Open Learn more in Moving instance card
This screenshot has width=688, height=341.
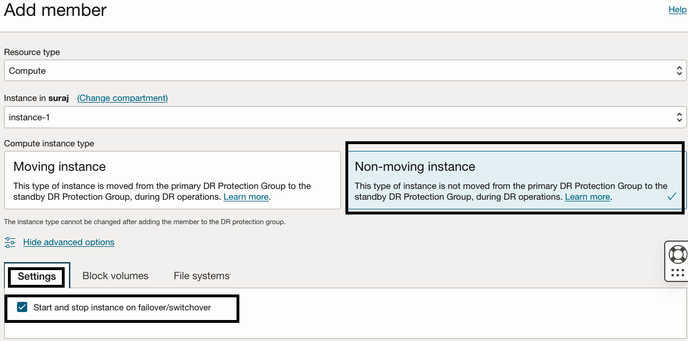(x=246, y=197)
